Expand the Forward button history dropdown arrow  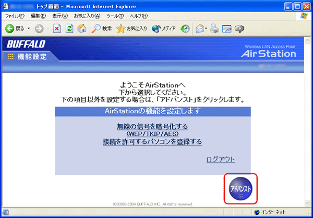click(x=47, y=29)
